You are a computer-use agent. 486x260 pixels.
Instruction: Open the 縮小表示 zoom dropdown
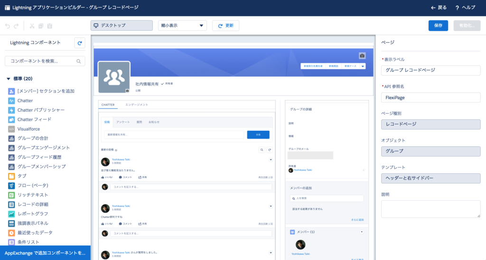click(x=182, y=26)
